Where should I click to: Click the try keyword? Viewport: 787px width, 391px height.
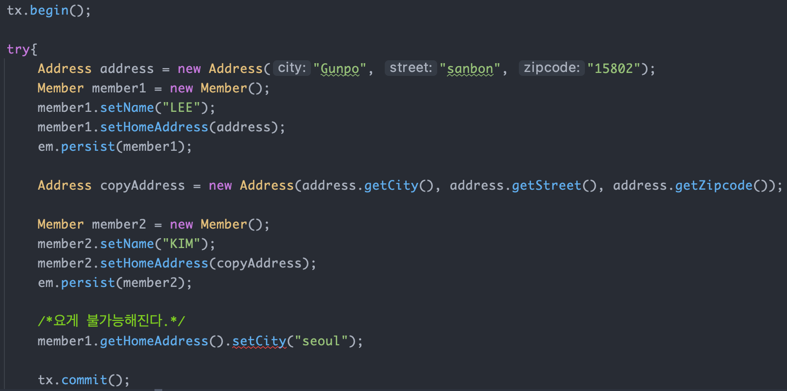18,49
